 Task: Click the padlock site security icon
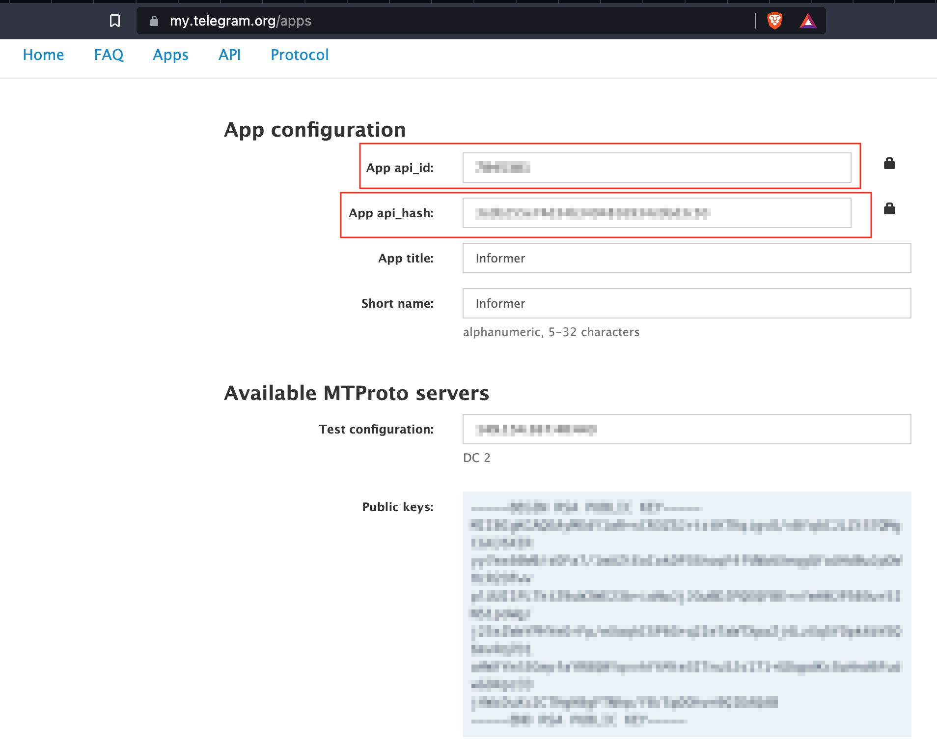(154, 21)
